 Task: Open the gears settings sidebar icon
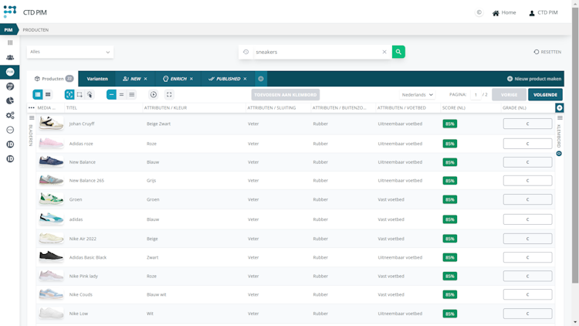tap(10, 115)
